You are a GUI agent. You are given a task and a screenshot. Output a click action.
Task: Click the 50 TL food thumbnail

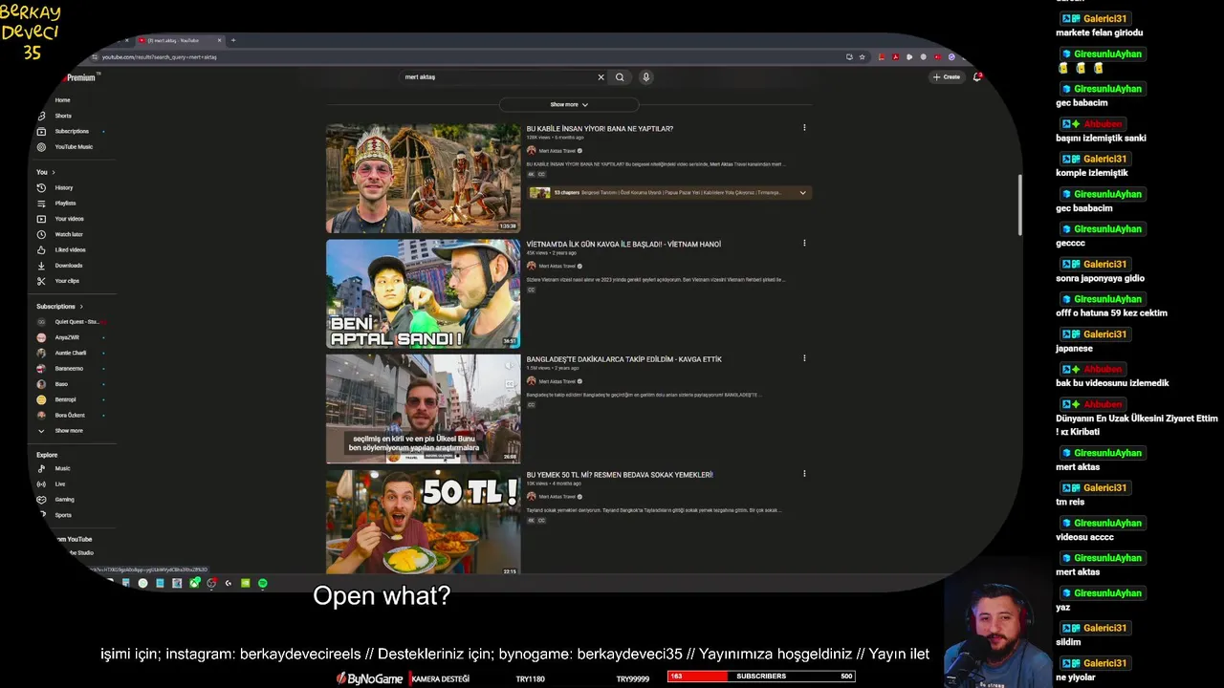pyautogui.click(x=423, y=522)
